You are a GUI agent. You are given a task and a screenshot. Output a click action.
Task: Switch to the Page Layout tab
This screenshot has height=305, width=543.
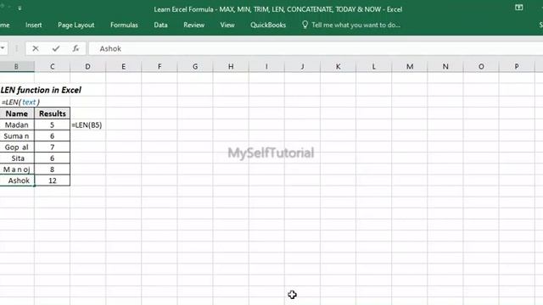76,25
